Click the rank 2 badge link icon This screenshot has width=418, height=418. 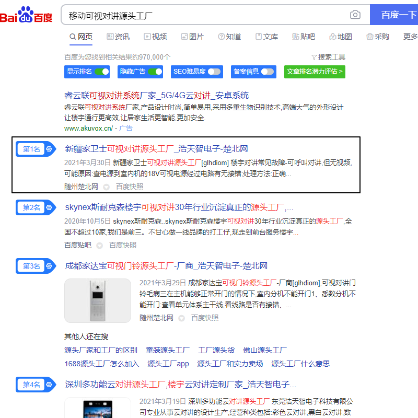coord(49,207)
